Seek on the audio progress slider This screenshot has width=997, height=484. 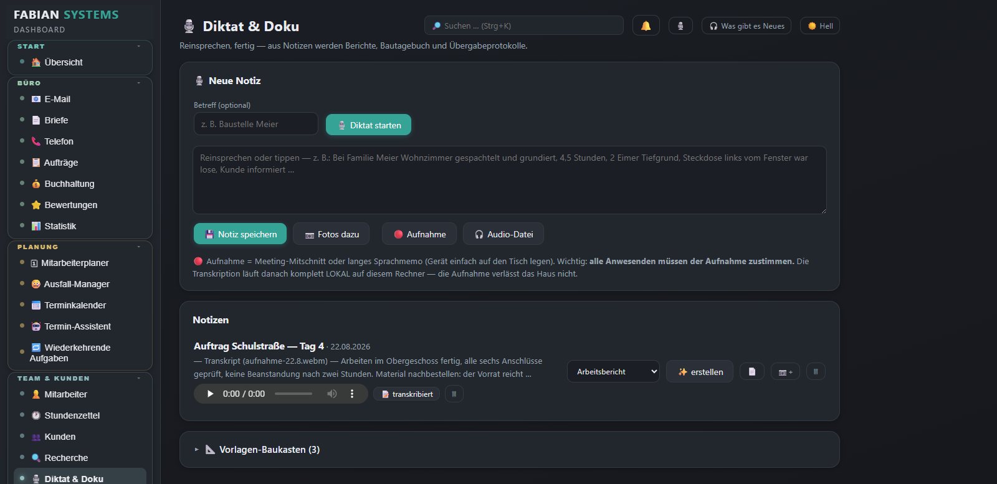pyautogui.click(x=293, y=394)
